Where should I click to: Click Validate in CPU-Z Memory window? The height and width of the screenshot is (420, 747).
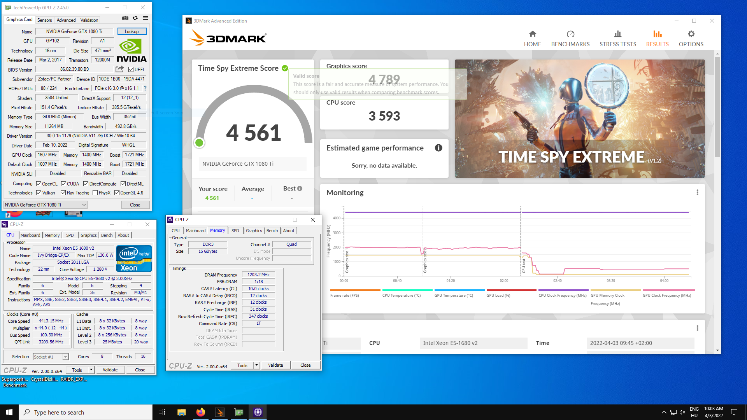point(275,365)
